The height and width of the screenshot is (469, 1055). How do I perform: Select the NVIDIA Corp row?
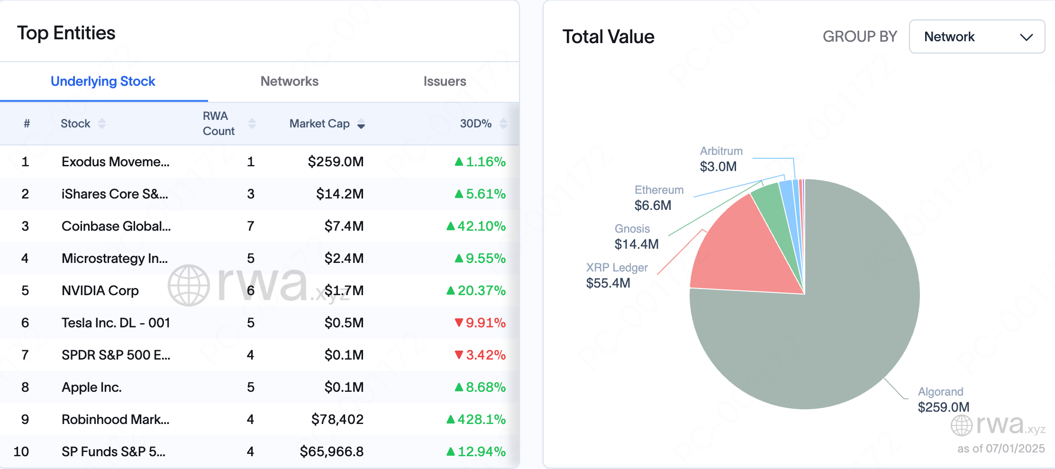(100, 291)
